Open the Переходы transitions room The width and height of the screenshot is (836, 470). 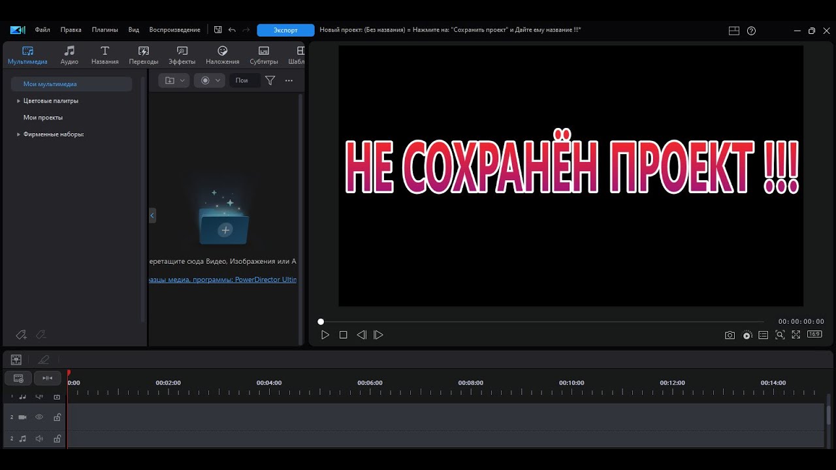(144, 55)
